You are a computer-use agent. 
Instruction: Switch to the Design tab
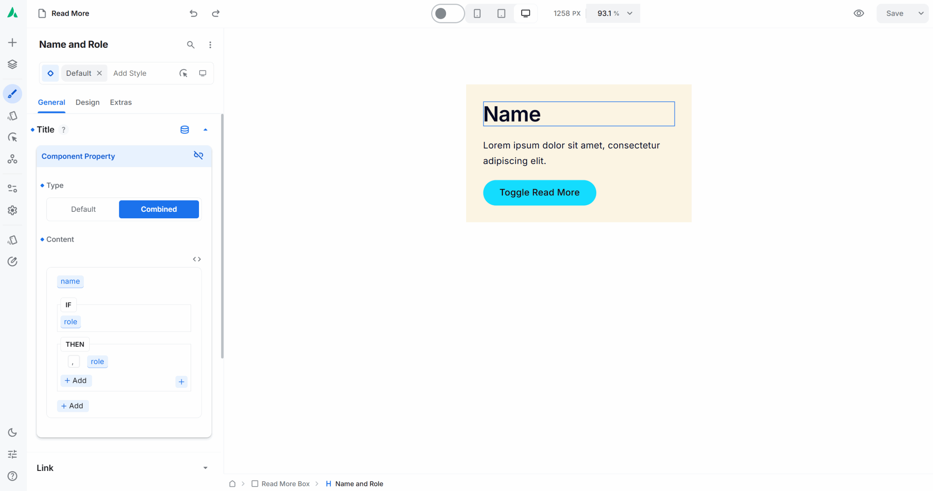[87, 102]
